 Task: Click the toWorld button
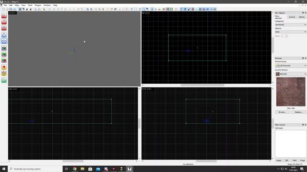click(x=292, y=17)
